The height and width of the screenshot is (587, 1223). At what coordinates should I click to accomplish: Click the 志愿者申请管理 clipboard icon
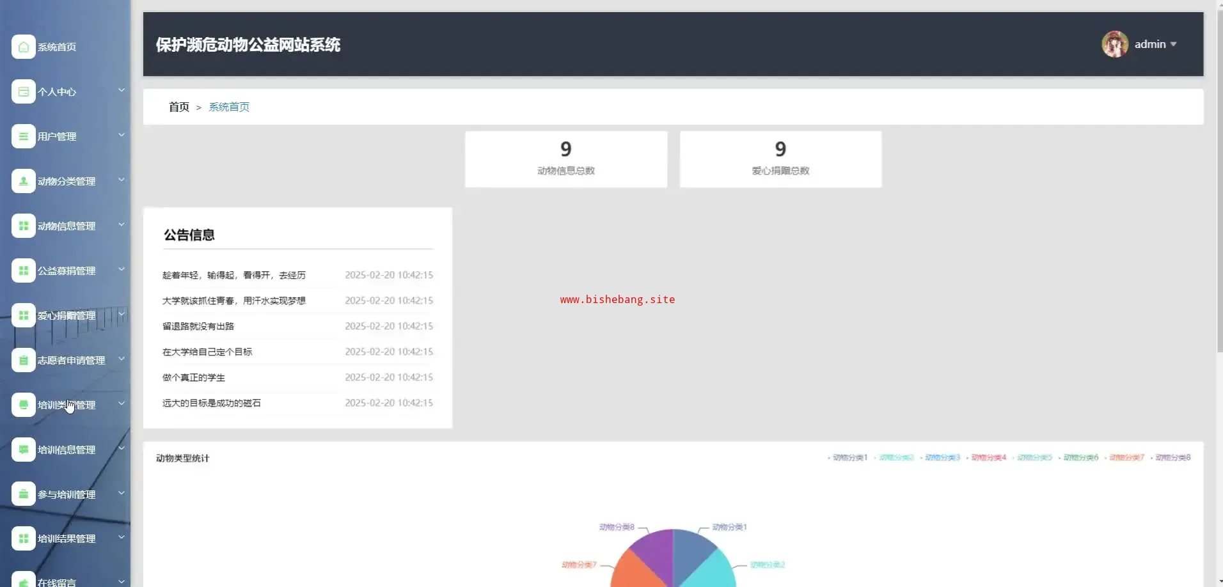click(x=24, y=360)
